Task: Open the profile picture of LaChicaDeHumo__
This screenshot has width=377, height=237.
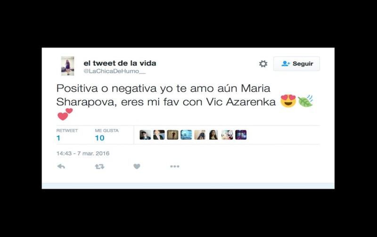Action: point(67,66)
